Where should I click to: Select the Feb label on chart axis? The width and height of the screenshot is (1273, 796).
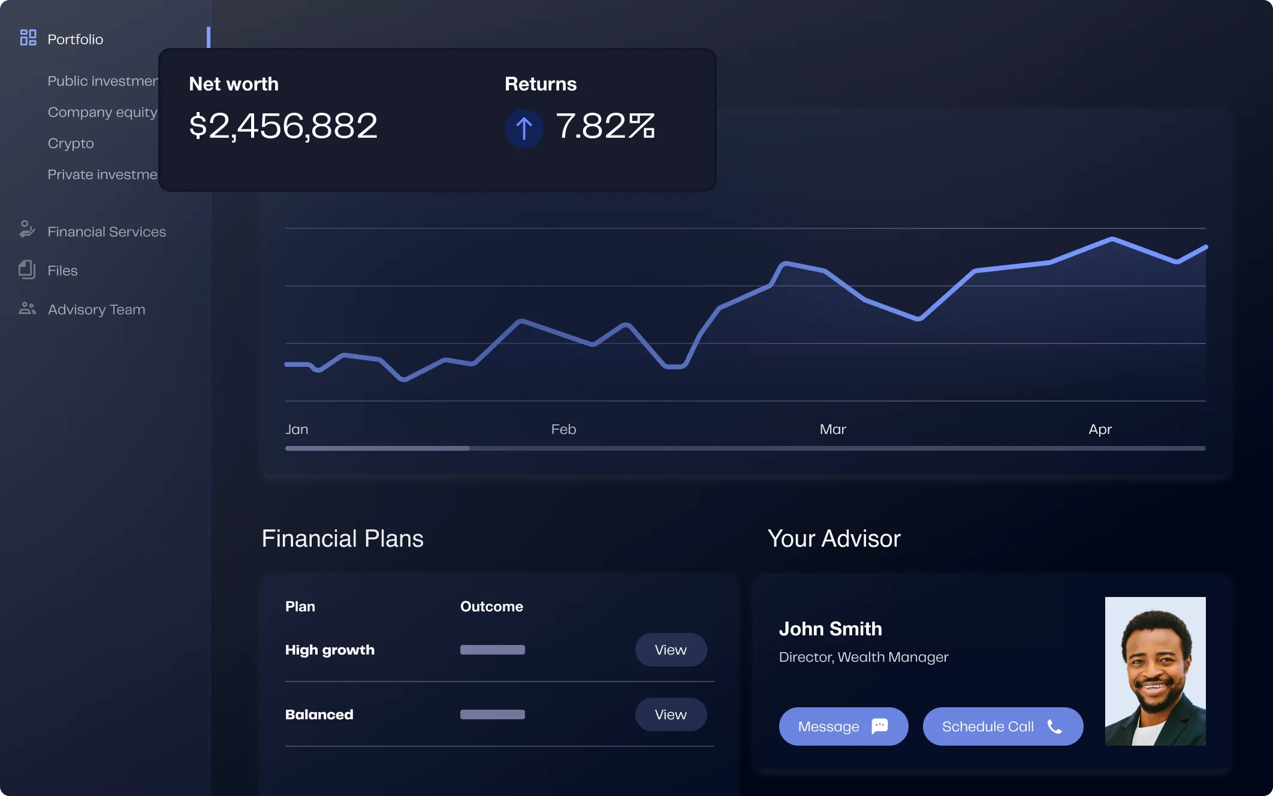coord(563,429)
